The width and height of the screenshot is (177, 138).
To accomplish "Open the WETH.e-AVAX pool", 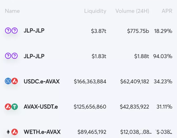I will point(89,132).
